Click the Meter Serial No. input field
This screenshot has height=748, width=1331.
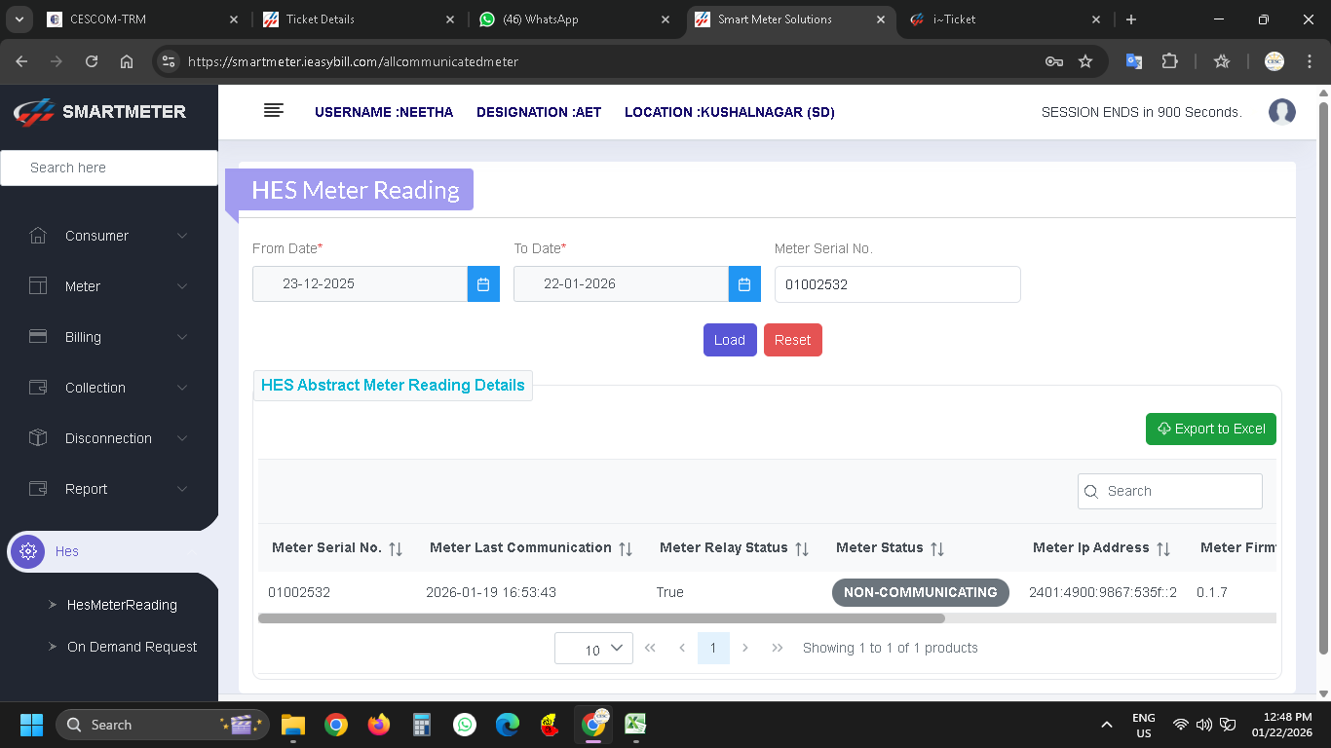pos(896,284)
